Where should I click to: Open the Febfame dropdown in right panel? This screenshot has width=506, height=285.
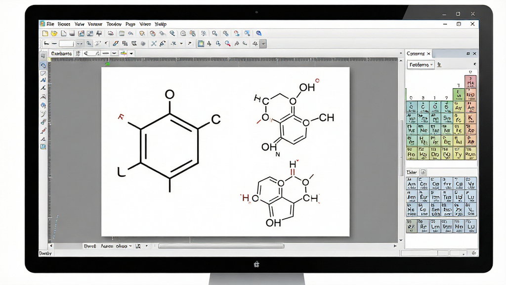[421, 65]
